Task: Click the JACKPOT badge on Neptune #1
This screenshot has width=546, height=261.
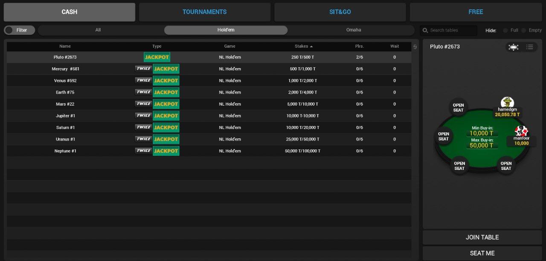Action: (x=166, y=151)
